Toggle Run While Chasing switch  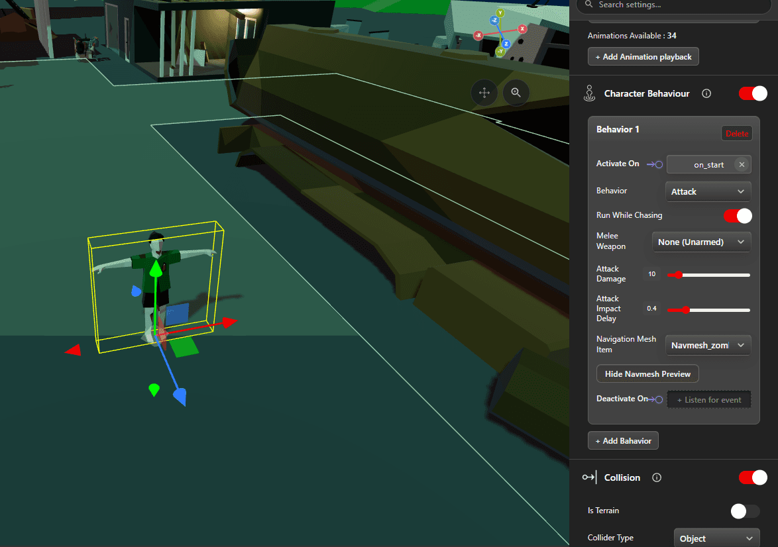click(x=738, y=216)
